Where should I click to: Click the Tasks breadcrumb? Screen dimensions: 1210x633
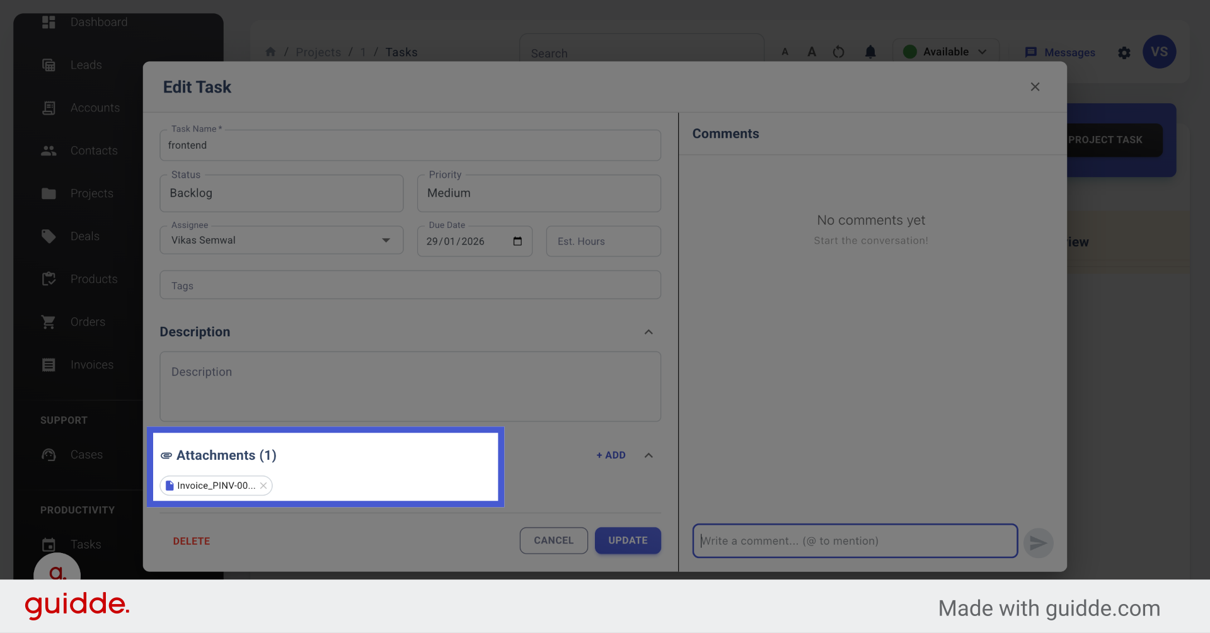point(401,52)
